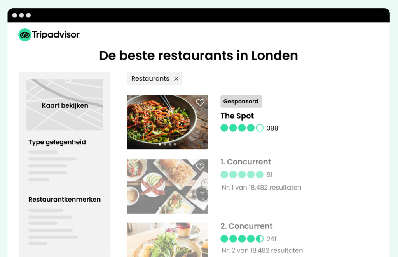Open the 2. Concurrent listing title
This screenshot has width=398, height=257.
point(246,226)
